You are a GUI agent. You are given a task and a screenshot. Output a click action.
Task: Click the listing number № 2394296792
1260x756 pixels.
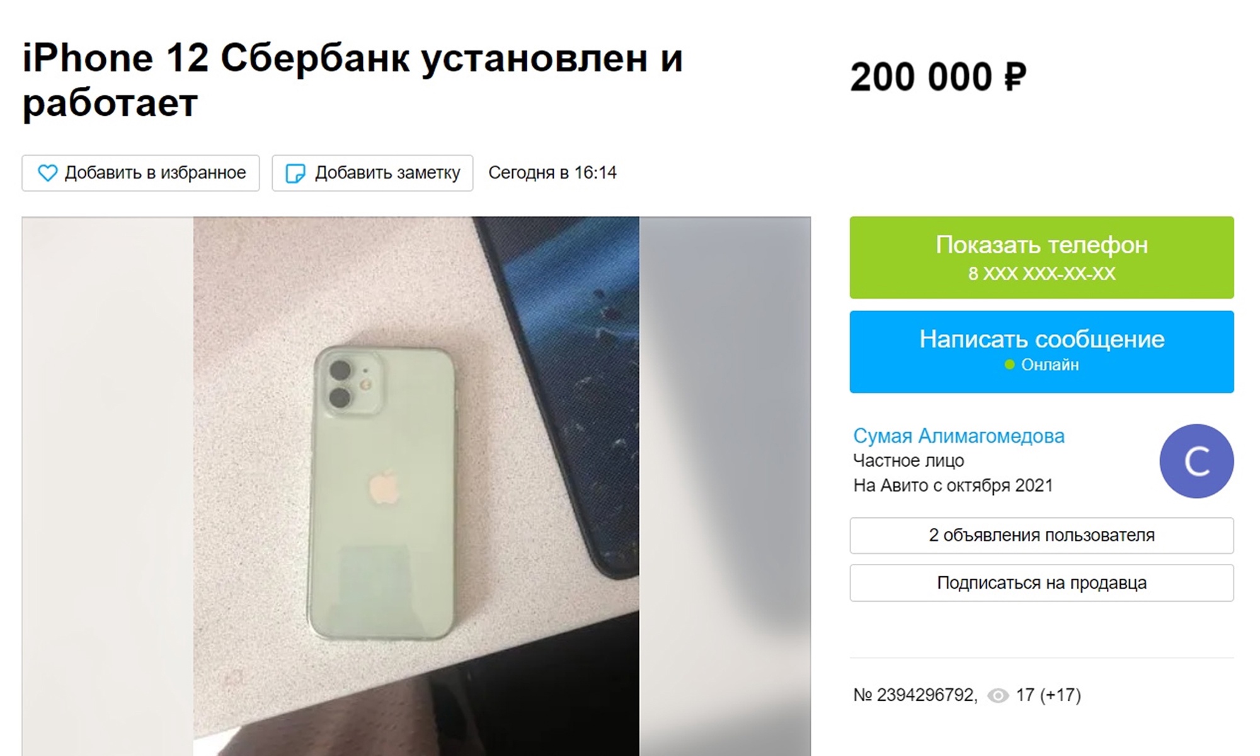pos(915,695)
